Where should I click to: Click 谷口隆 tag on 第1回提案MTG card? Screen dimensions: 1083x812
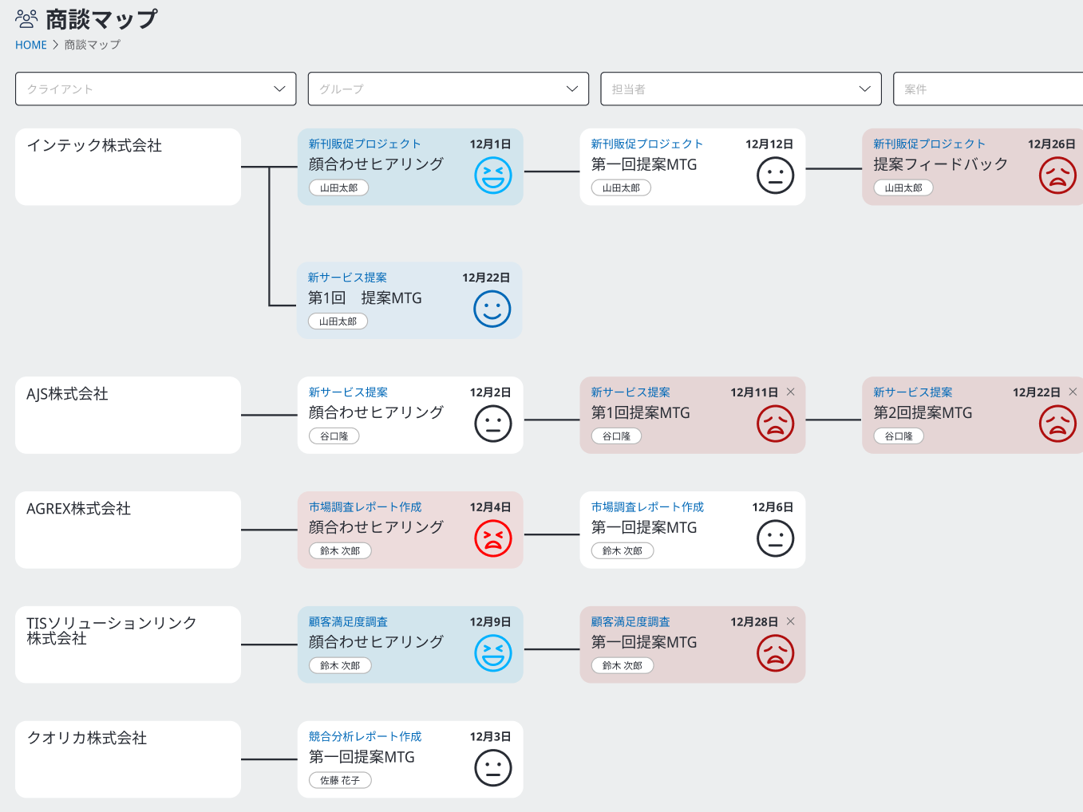click(616, 436)
